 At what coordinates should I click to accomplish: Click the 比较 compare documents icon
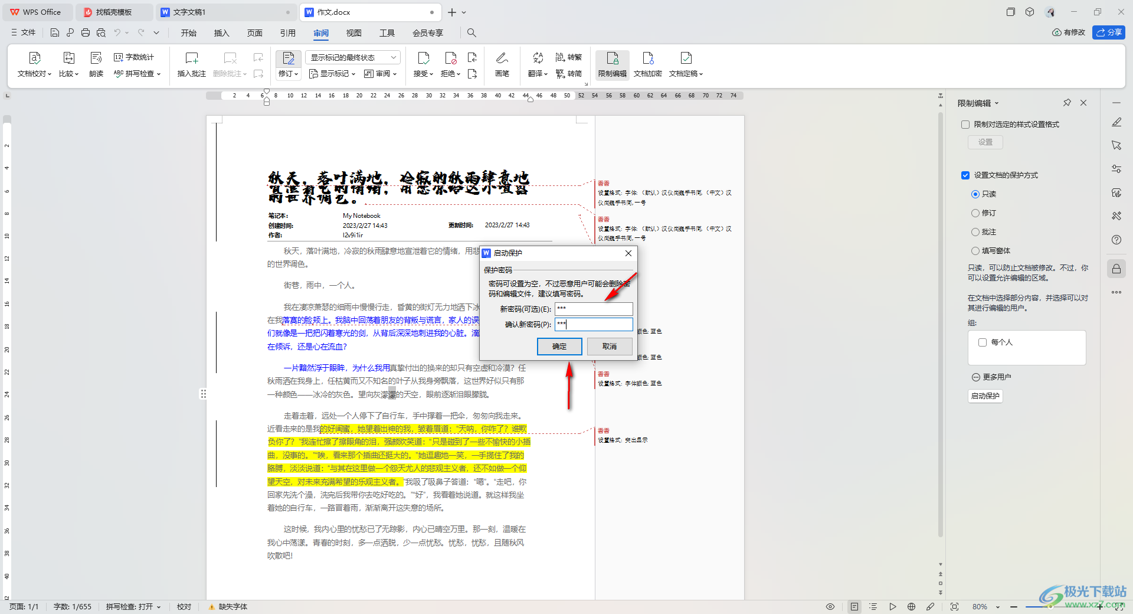[68, 58]
